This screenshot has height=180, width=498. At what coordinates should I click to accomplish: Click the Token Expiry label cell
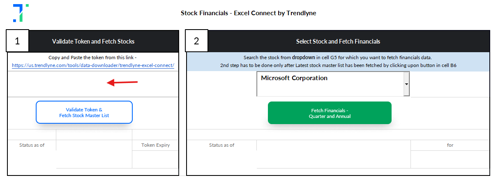tap(155, 145)
